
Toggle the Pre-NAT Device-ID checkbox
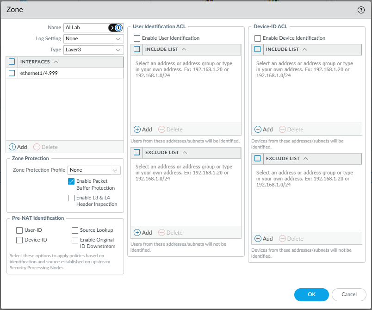[x=19, y=240]
